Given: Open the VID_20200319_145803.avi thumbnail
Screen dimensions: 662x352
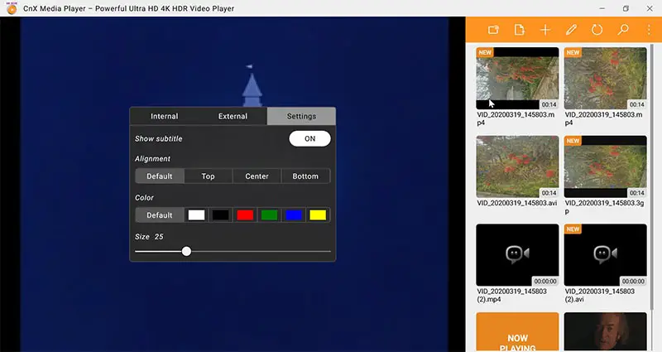Looking at the screenshot, I should click(517, 166).
